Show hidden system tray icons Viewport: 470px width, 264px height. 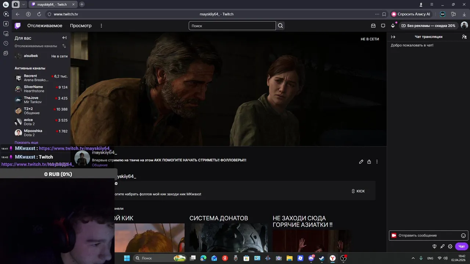pos(413,258)
